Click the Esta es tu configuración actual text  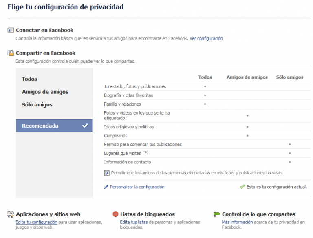[x=277, y=187]
